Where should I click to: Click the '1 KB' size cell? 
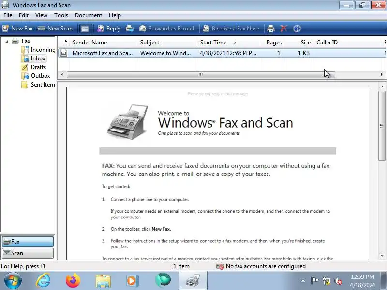click(x=304, y=53)
